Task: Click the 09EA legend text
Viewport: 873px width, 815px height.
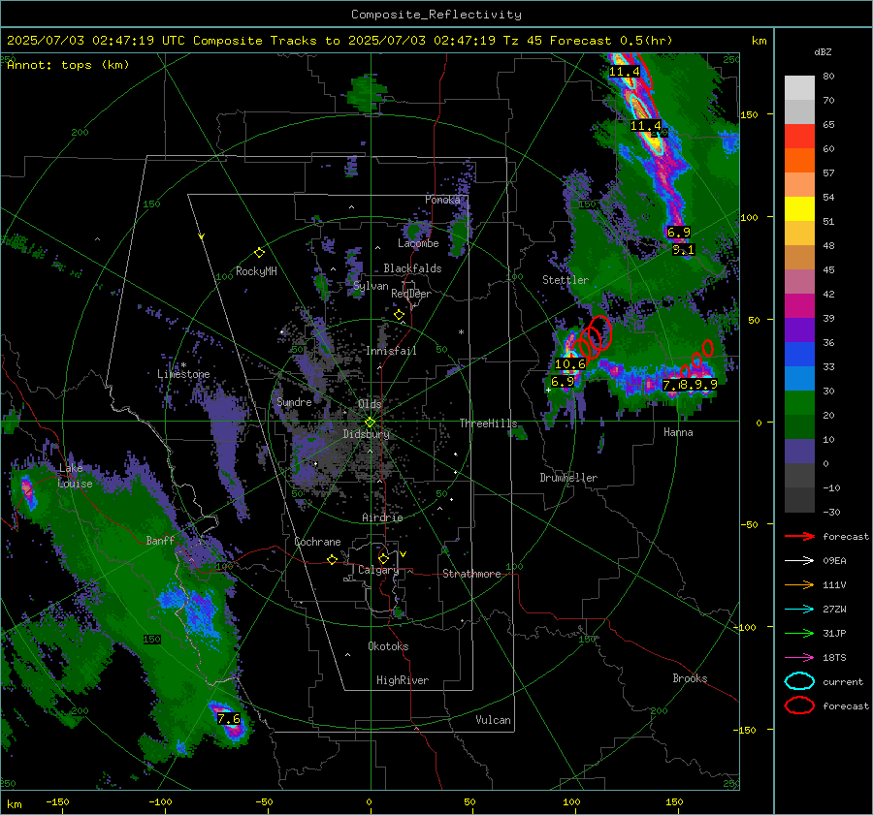Action: (834, 561)
